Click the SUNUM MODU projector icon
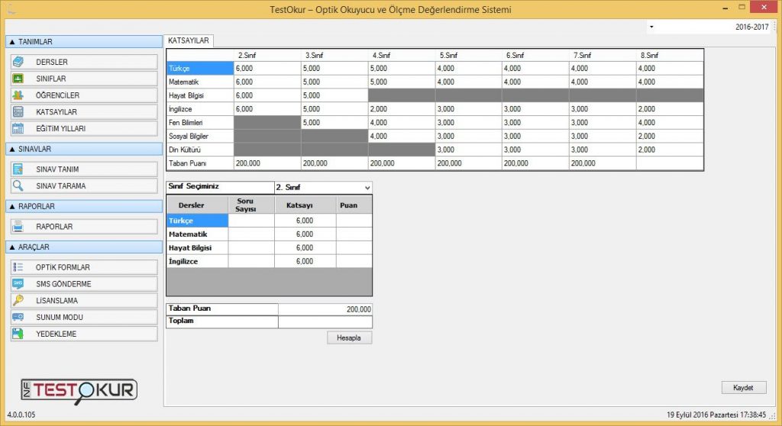 (18, 317)
